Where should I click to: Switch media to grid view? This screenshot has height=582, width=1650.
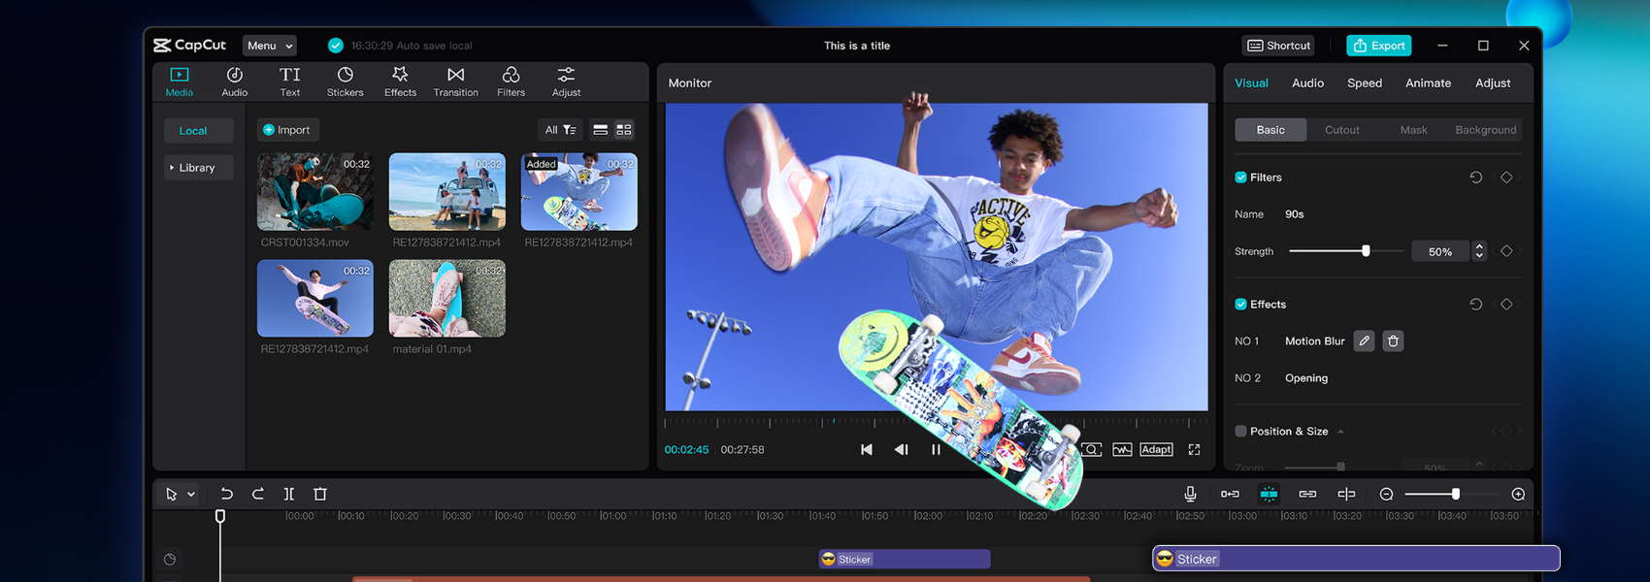[x=624, y=130]
